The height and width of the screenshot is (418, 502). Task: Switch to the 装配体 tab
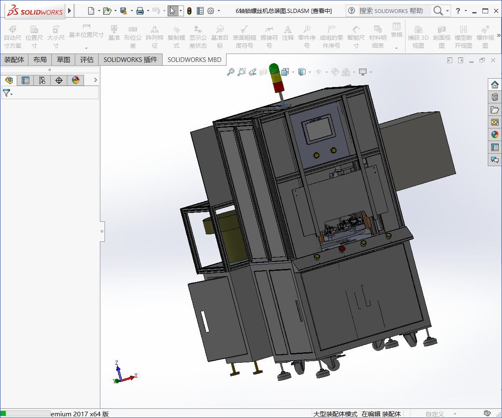pyautogui.click(x=14, y=60)
